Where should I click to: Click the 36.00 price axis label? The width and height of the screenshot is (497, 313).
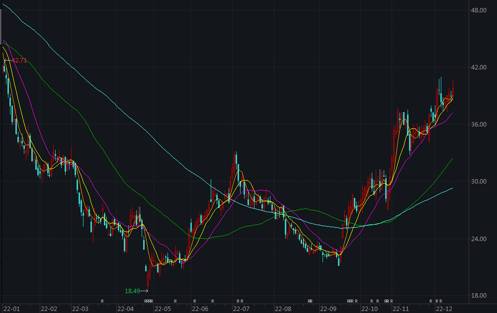coord(479,124)
